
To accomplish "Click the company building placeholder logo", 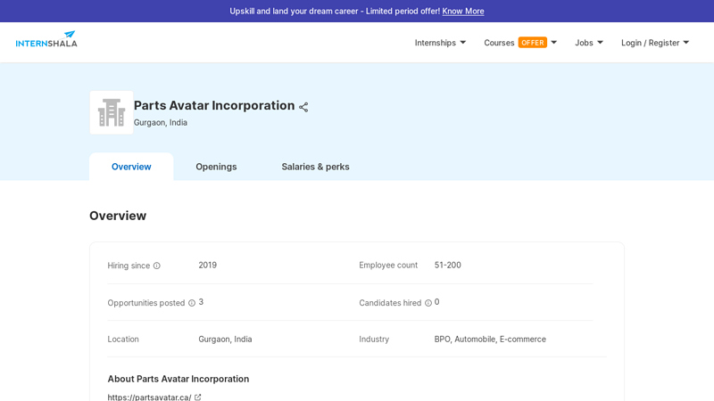I will (x=112, y=112).
